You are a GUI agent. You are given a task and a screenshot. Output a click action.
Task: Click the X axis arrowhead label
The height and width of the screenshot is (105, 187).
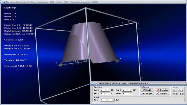[x=121, y=59]
